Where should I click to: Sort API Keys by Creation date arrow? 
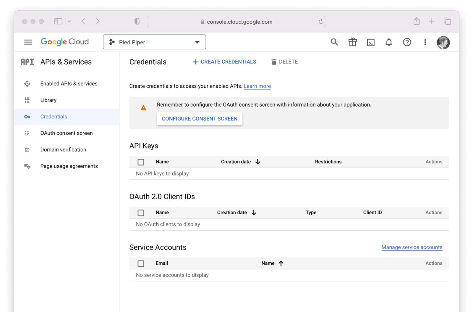[x=258, y=162]
